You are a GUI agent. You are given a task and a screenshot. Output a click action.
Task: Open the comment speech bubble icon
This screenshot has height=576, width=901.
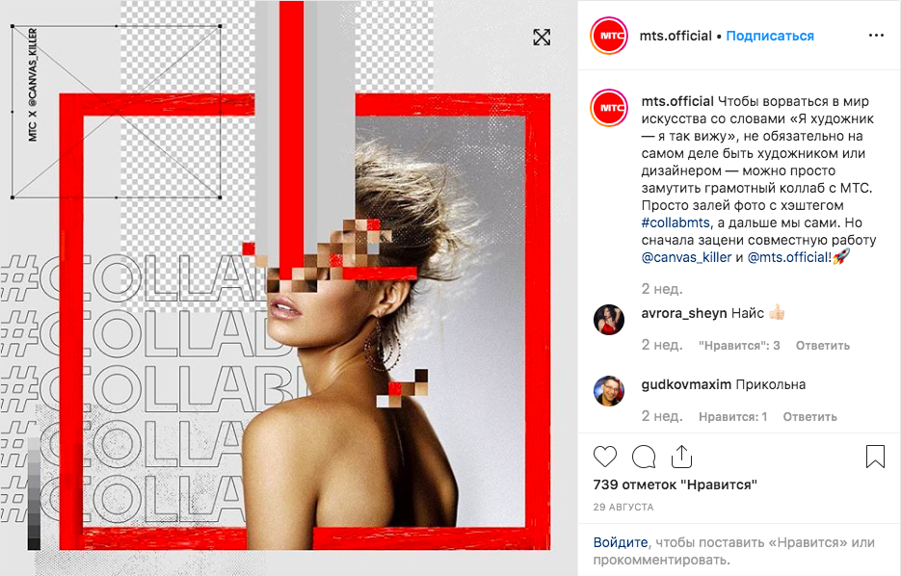pos(644,458)
